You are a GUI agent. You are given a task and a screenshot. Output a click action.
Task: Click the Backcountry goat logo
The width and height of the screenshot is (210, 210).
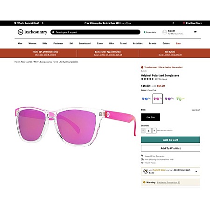[21, 32]
